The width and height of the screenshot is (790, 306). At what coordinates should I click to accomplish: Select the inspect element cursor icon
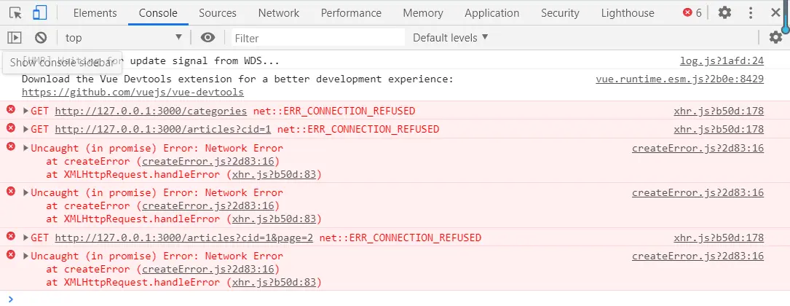pos(16,13)
